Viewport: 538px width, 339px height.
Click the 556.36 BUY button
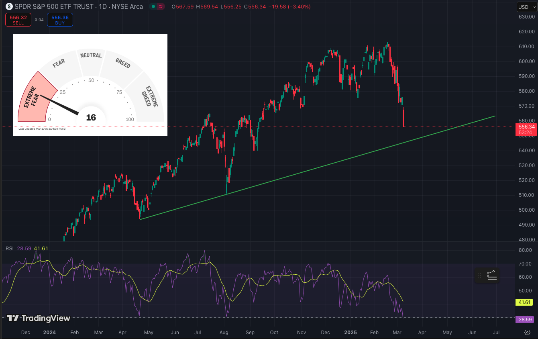[x=60, y=20]
